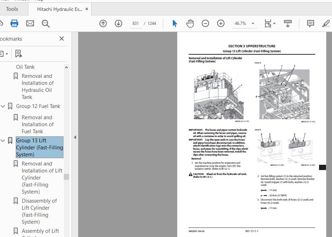Viewport: 332px width, 237px height.
Task: Zoom out with the minus button
Action: 205,23
